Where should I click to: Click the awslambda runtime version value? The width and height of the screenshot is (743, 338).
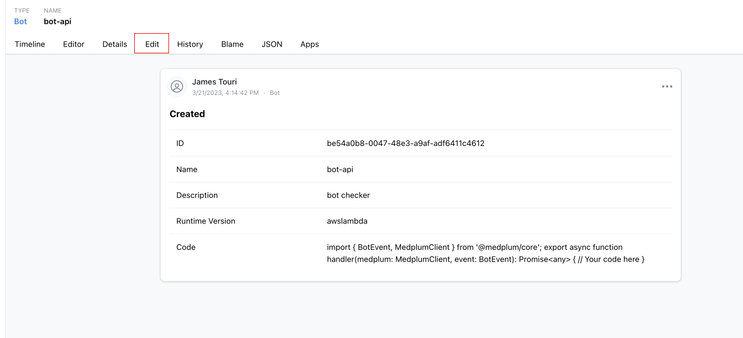click(x=347, y=221)
